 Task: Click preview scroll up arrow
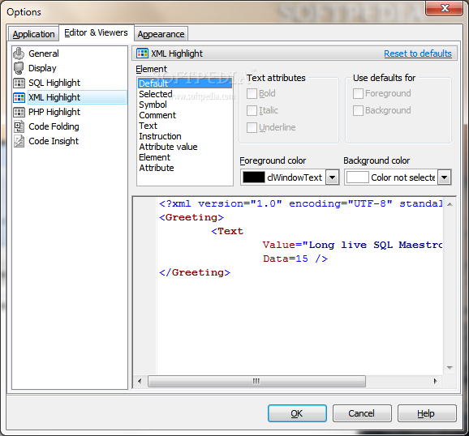click(450, 204)
